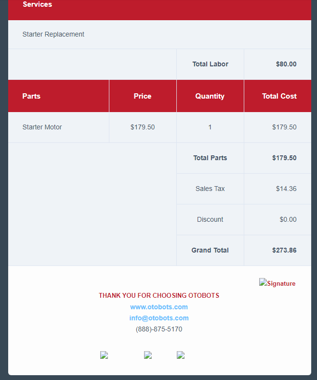Click the info@otobots.com email link
This screenshot has height=380, width=317.
(x=159, y=318)
